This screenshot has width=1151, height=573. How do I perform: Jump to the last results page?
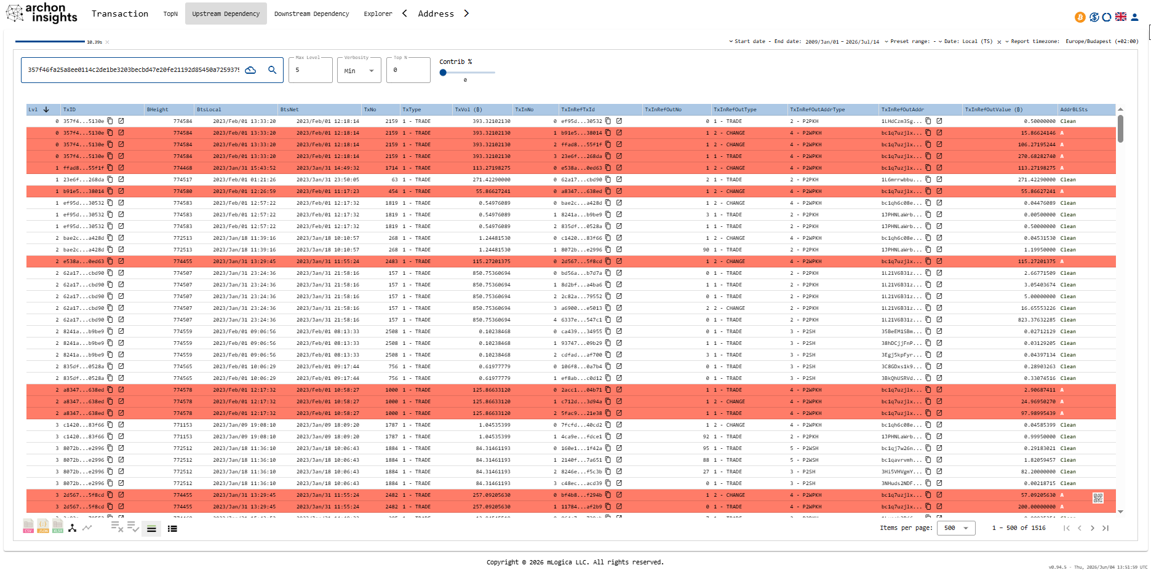1105,528
